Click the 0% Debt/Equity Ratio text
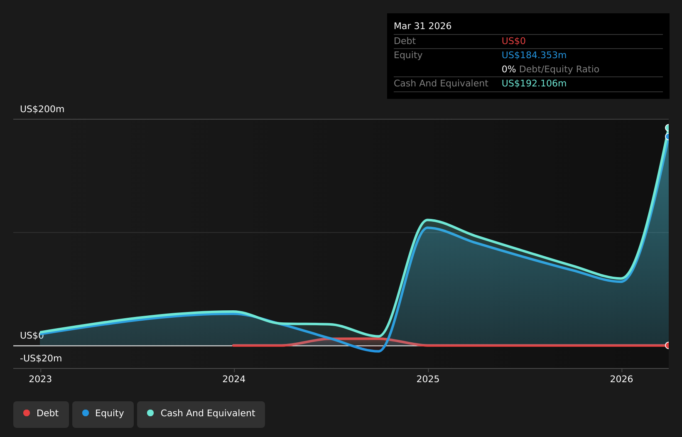The width and height of the screenshot is (682, 437). [550, 69]
